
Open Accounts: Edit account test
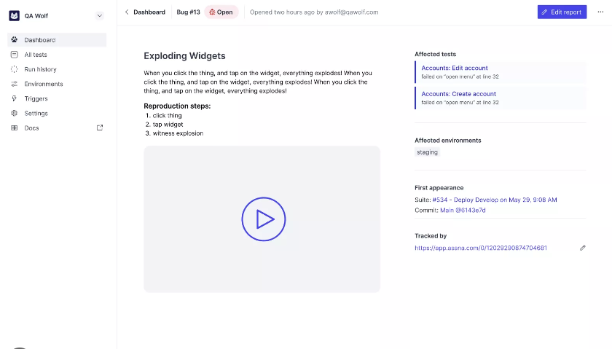(455, 68)
